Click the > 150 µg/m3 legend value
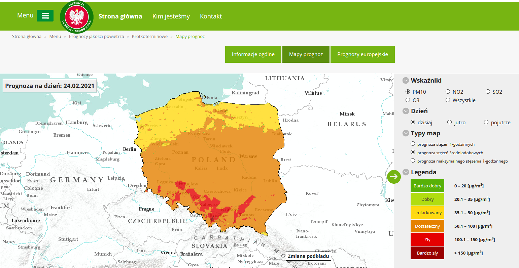519x268 pixels. [x=469, y=253]
